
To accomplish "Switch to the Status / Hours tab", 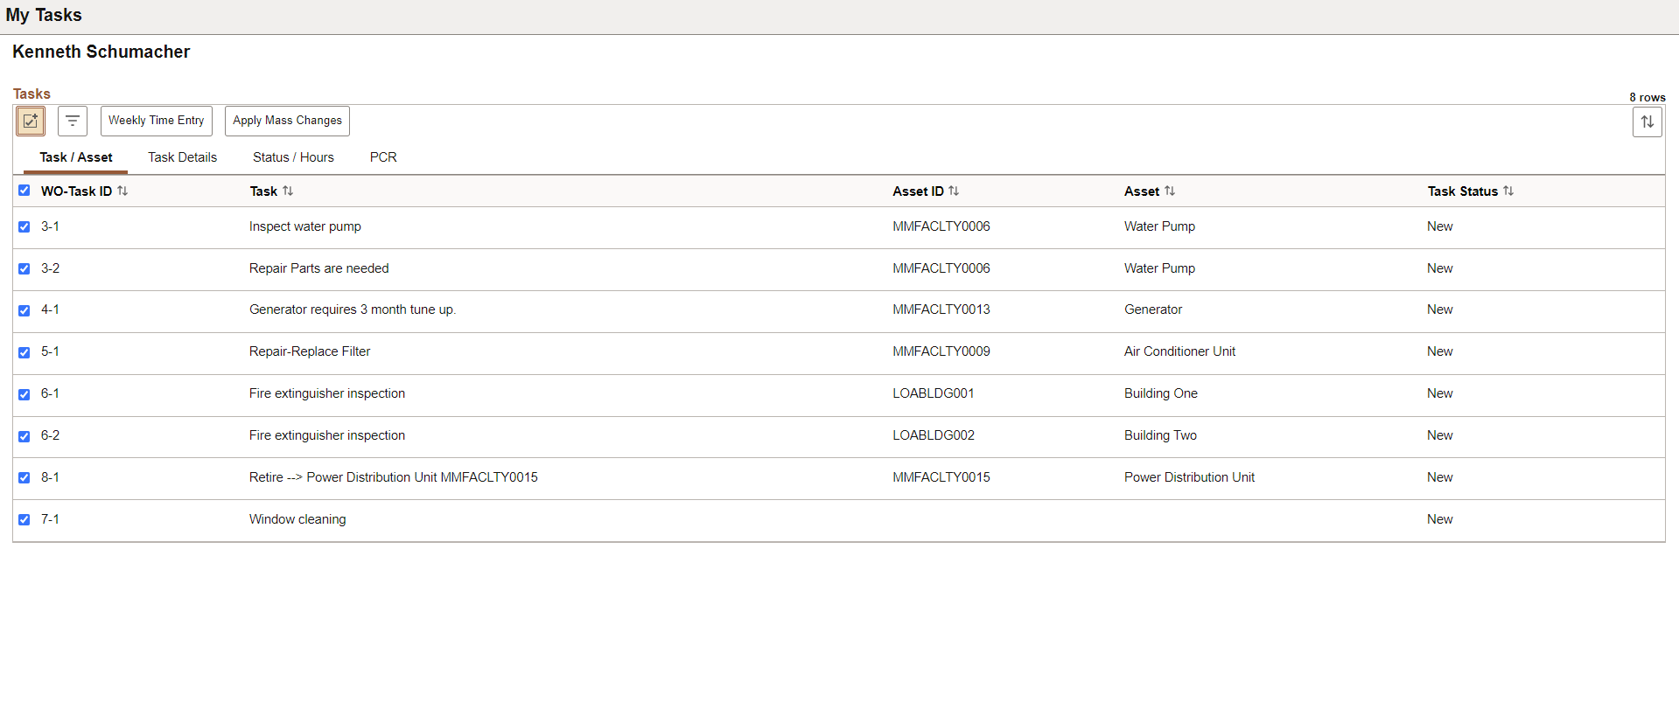I will click(x=293, y=157).
